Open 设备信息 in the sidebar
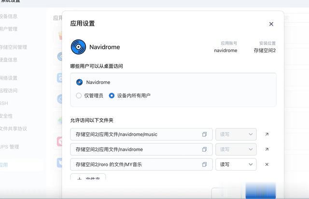 [x=8, y=16]
